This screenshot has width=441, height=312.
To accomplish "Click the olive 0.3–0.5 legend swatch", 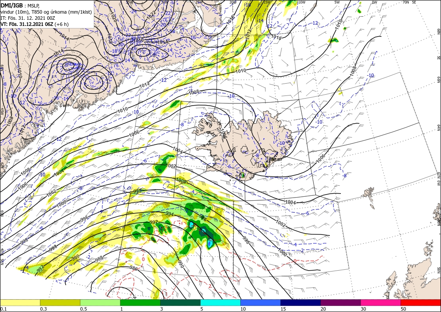I will coord(60,302).
